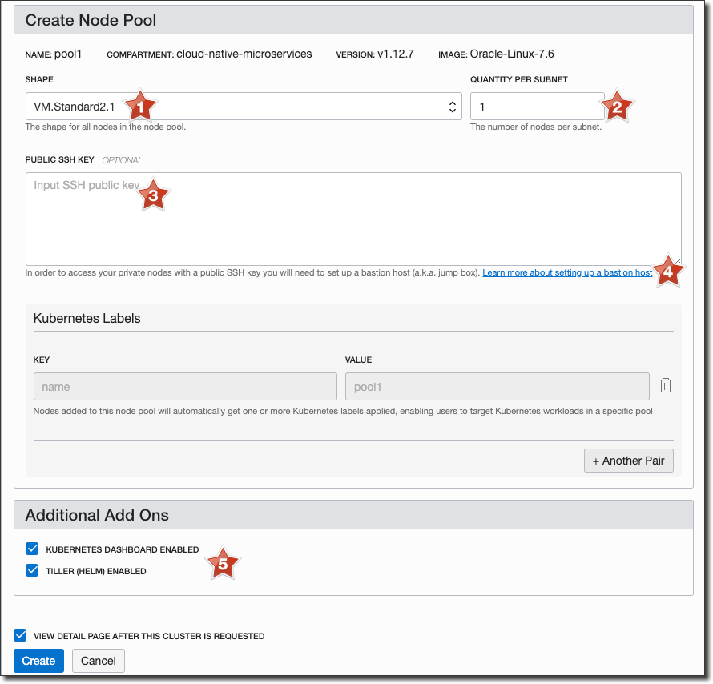The width and height of the screenshot is (713, 684).
Task: Add a label with + Another Pair
Action: [628, 461]
